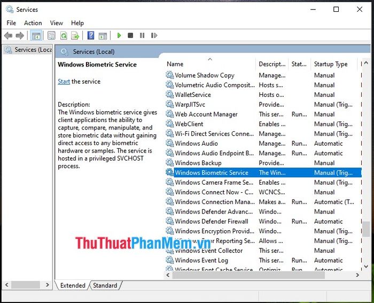
Task: Click the vertical scrollbar thumb in service list
Action: (x=366, y=229)
